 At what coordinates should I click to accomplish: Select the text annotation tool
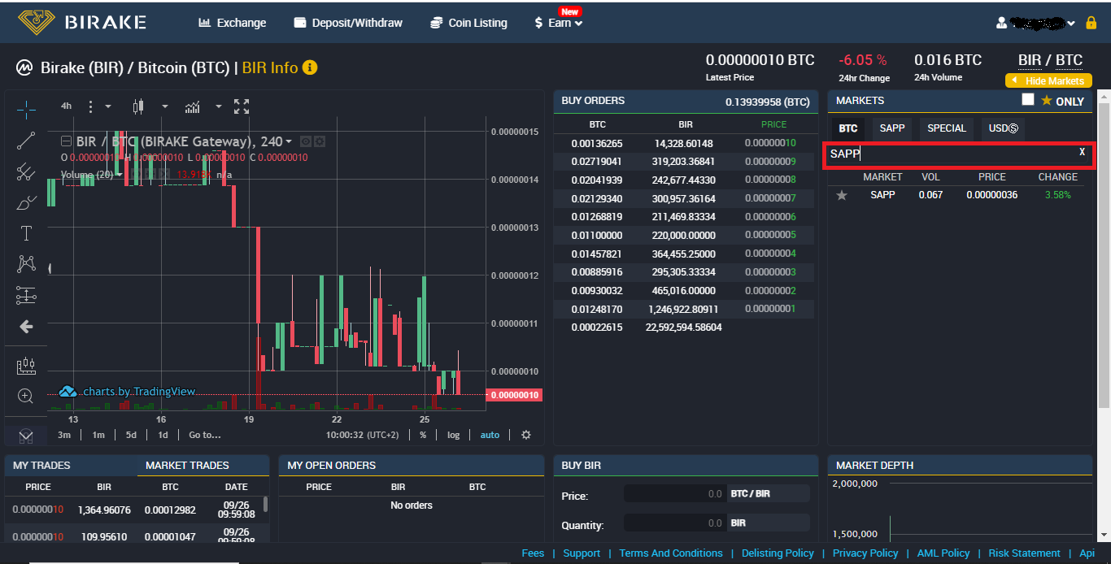tap(26, 234)
